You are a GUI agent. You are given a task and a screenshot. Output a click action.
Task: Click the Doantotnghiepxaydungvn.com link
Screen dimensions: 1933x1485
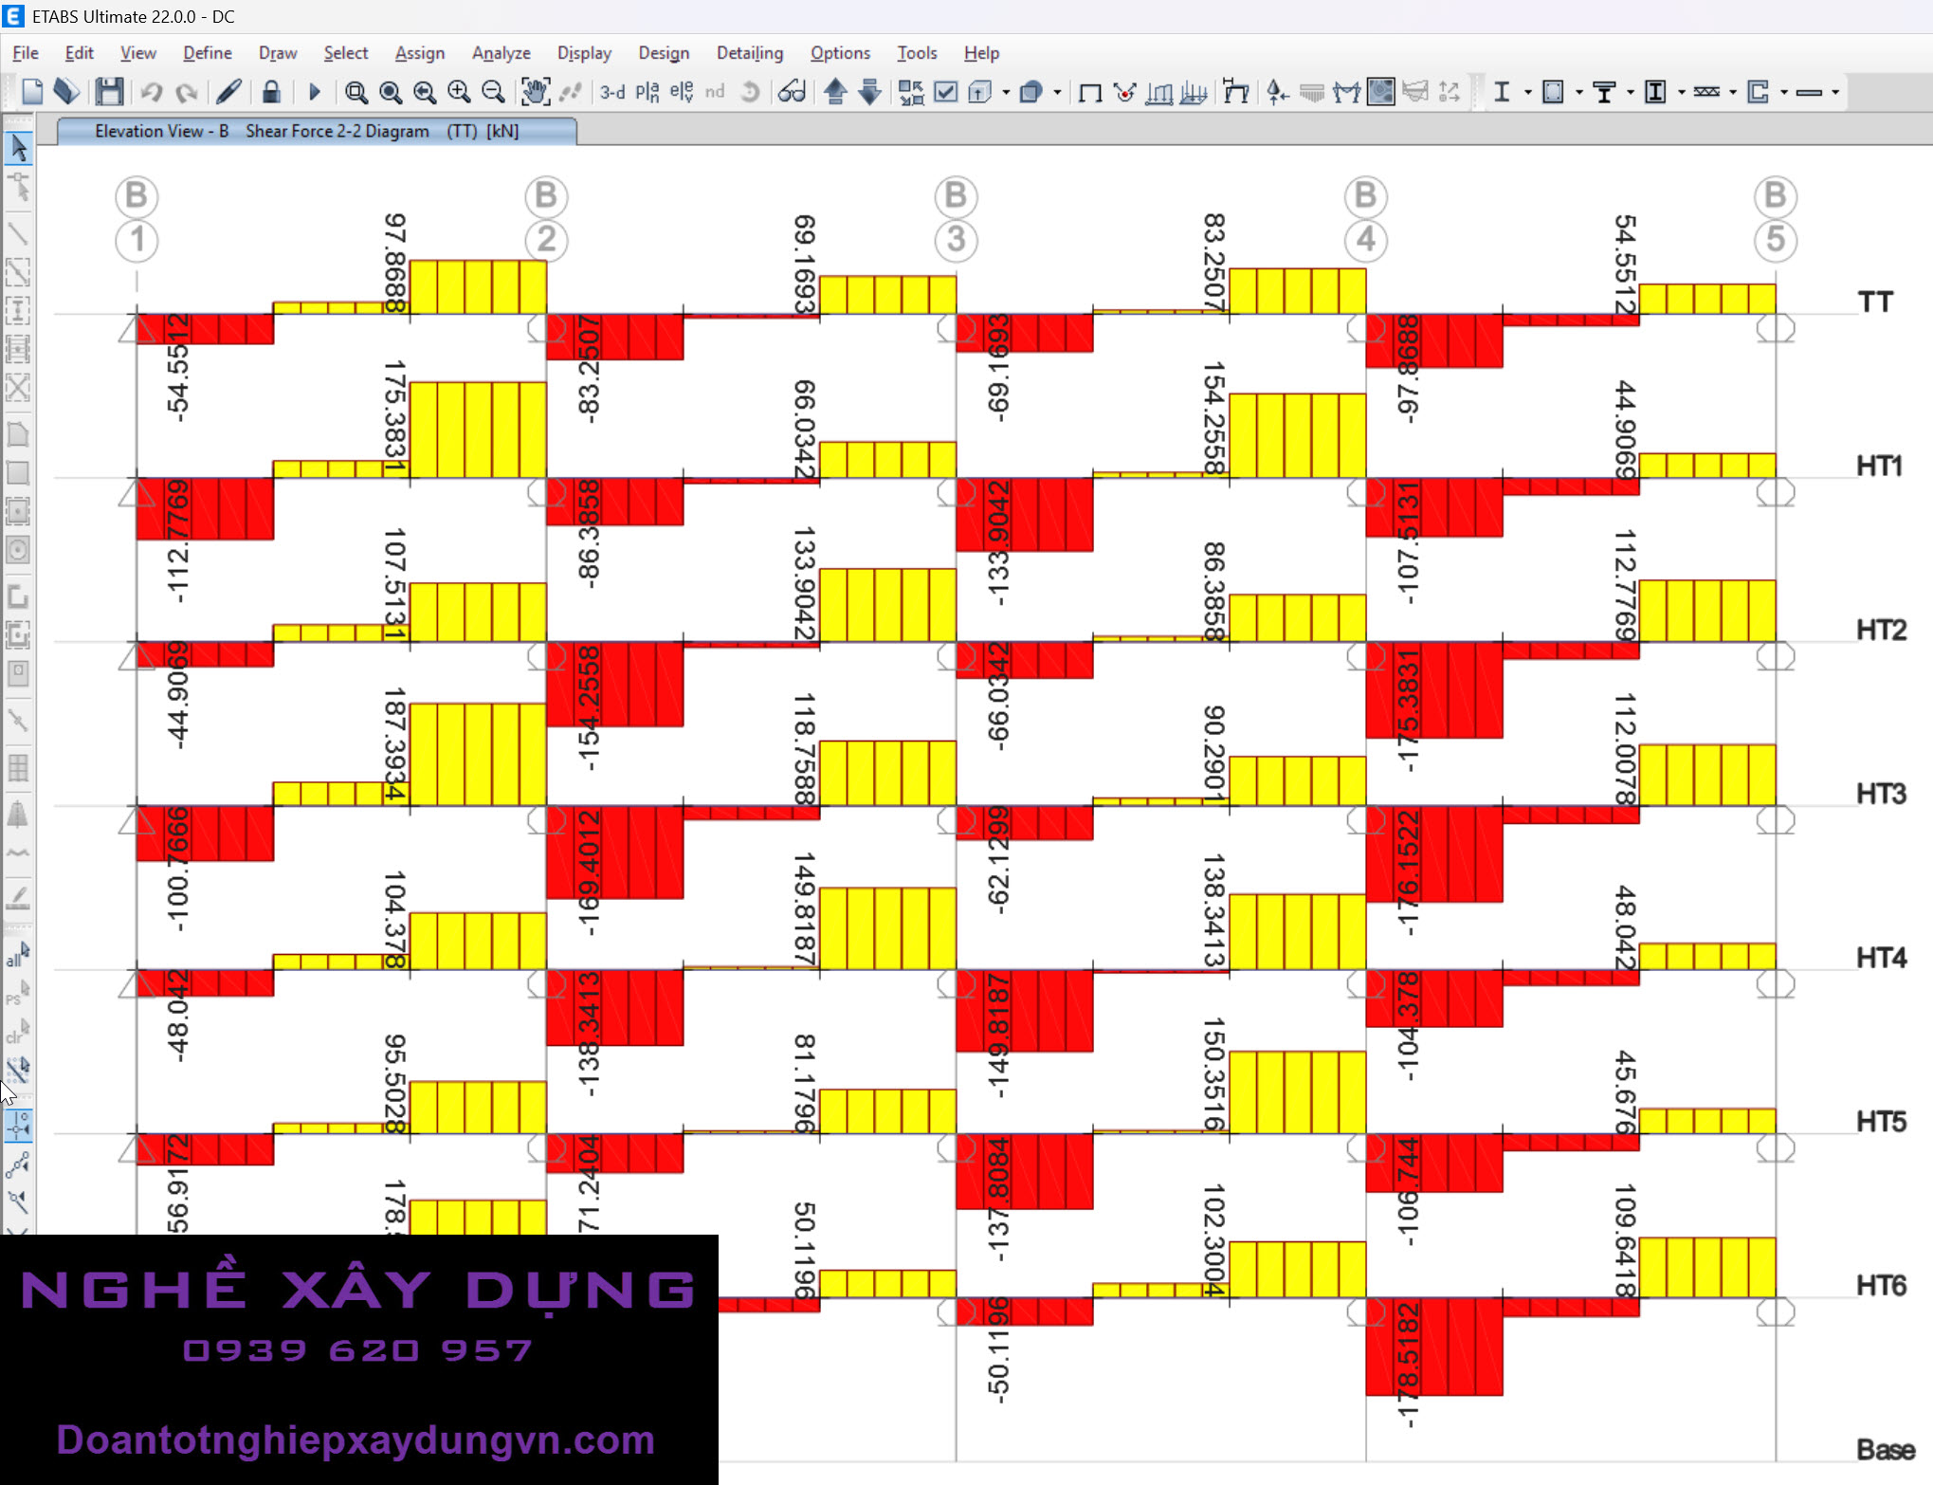(x=356, y=1439)
